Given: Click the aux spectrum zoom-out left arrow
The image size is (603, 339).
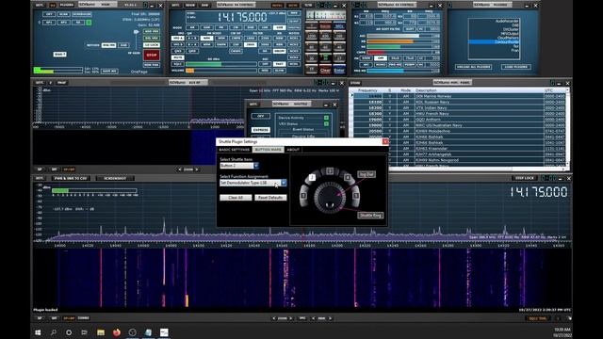Looking at the screenshot, I should click(180, 169).
